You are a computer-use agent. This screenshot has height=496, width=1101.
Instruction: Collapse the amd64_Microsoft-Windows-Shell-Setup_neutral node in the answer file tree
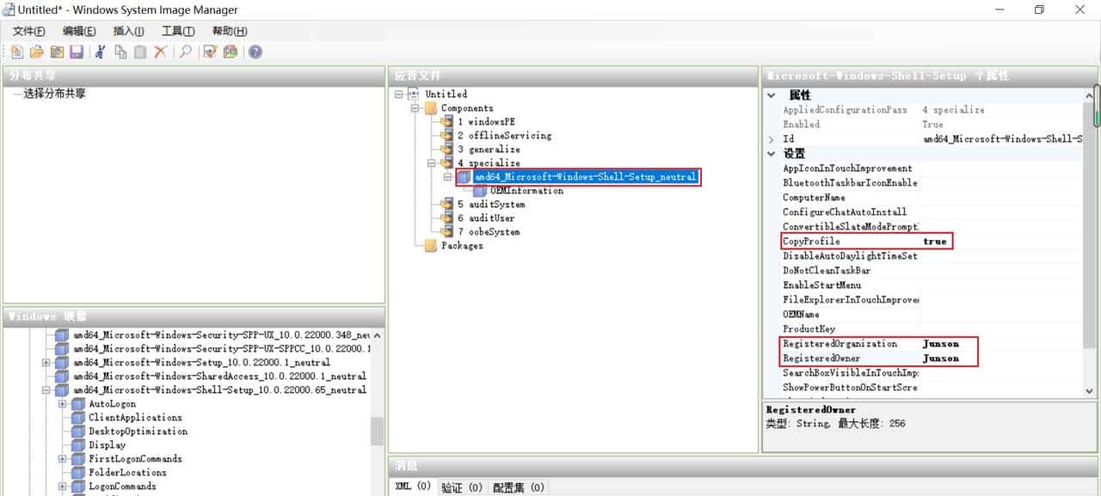click(447, 177)
